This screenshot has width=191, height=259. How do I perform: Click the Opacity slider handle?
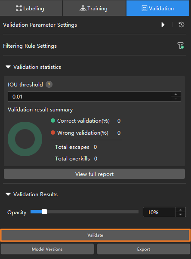(x=44, y=212)
